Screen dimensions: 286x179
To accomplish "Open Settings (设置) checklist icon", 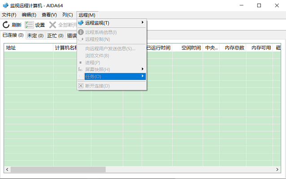I will tap(29, 25).
